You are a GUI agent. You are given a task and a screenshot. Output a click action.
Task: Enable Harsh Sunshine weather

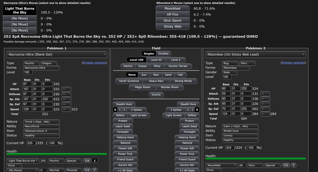[129, 81]
